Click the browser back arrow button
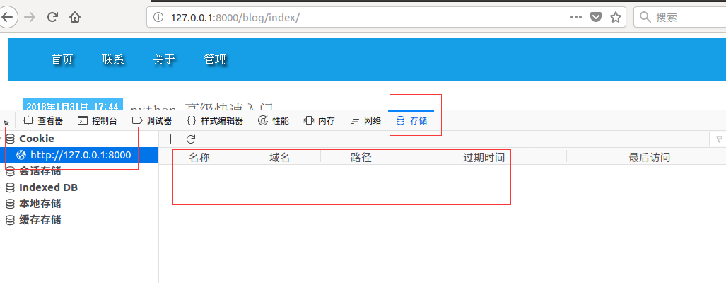The width and height of the screenshot is (726, 283). (7, 17)
